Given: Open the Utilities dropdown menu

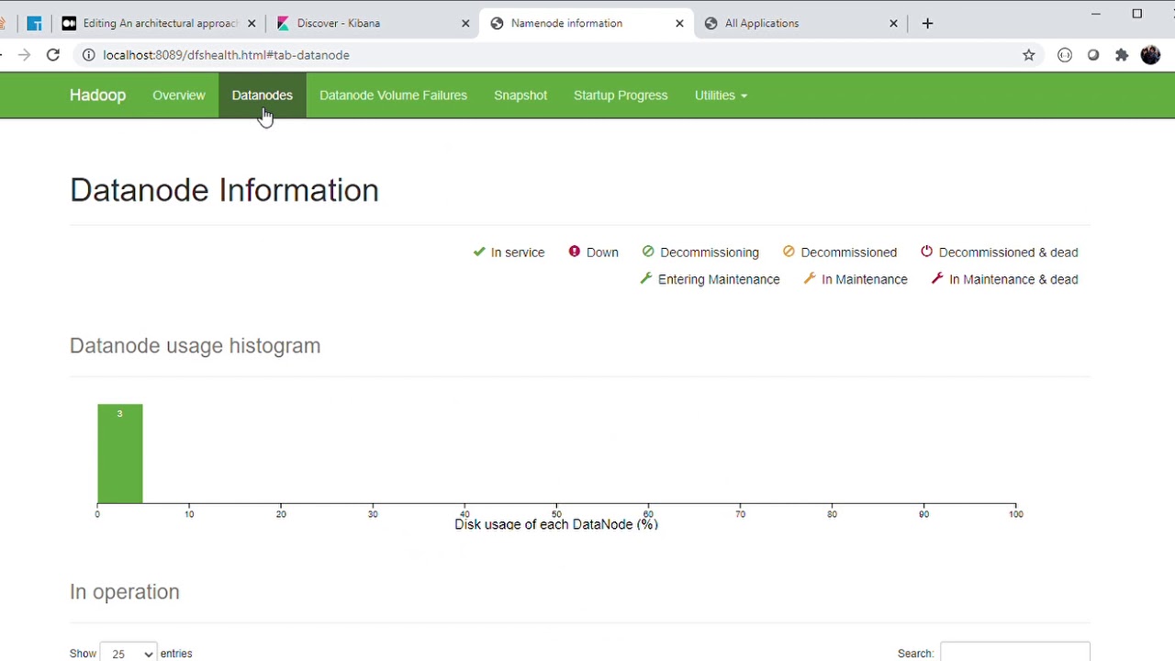Looking at the screenshot, I should (x=721, y=95).
